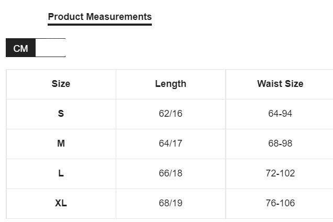Pick the 64-94 waist size cell
Screen dimensions: 333x222
coord(280,114)
